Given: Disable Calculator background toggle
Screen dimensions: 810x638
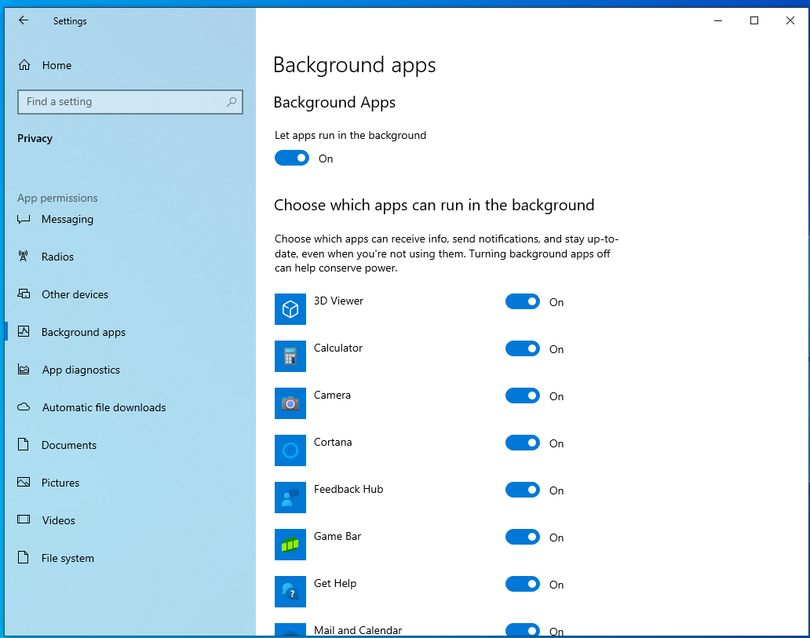Looking at the screenshot, I should tap(523, 348).
